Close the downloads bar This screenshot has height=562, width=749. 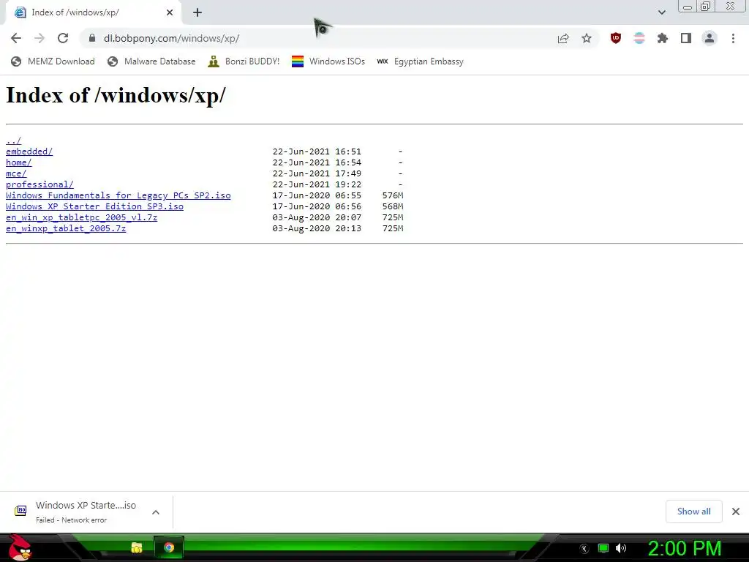(x=736, y=512)
